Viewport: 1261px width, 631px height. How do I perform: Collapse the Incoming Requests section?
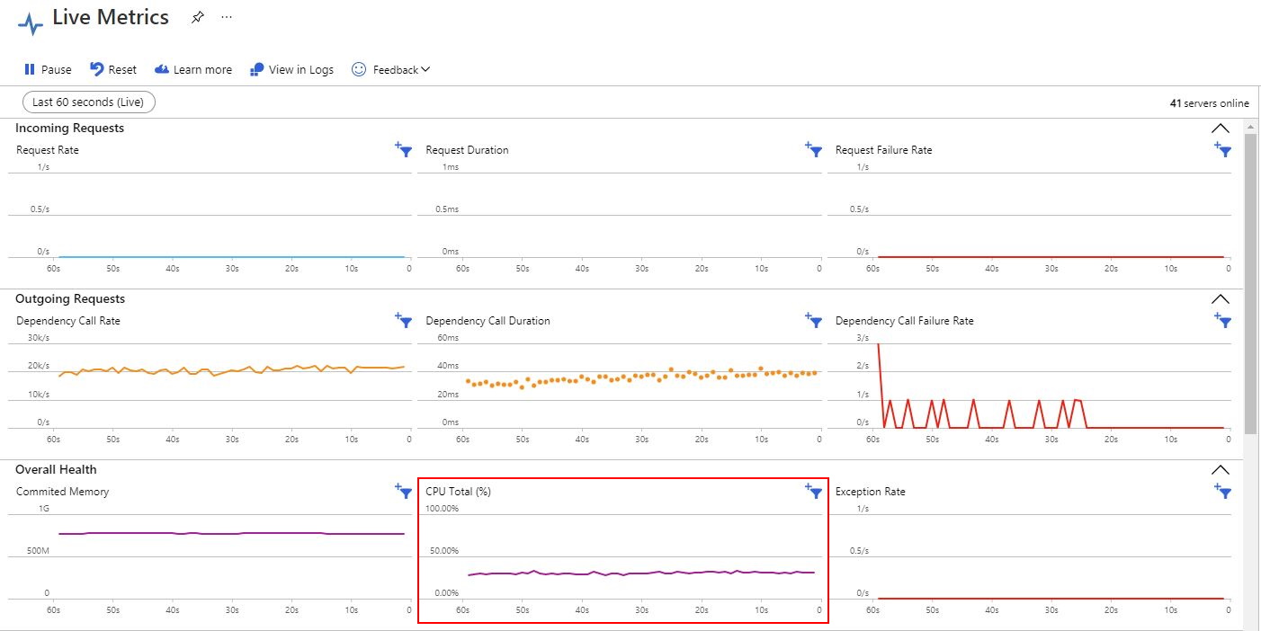coord(1221,129)
